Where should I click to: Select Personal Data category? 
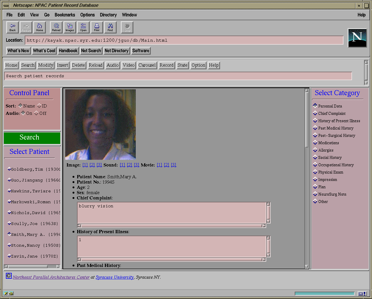(315, 105)
